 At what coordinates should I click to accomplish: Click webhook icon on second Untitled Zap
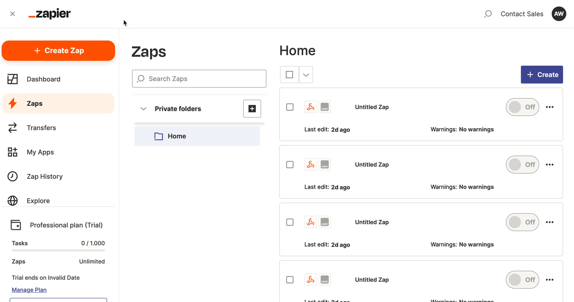click(x=311, y=165)
